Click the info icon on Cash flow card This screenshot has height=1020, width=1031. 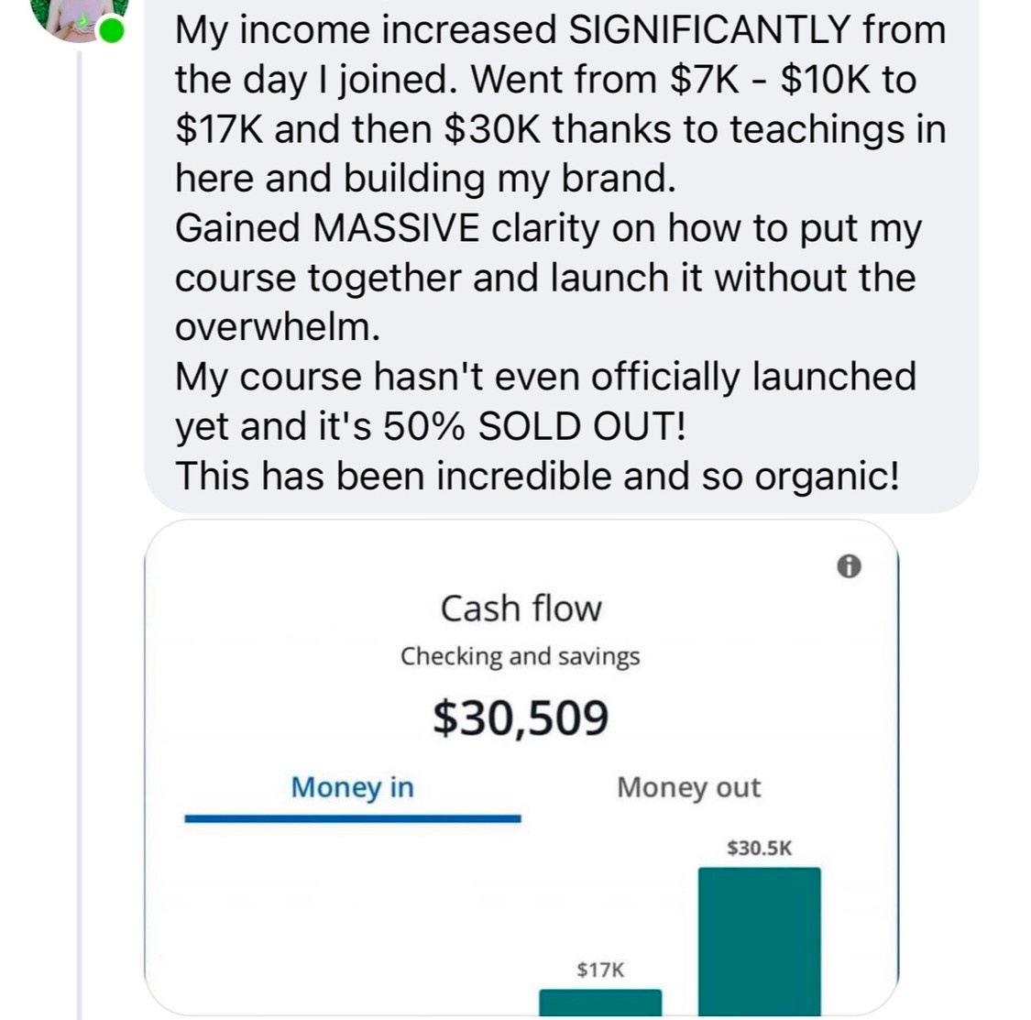click(849, 568)
